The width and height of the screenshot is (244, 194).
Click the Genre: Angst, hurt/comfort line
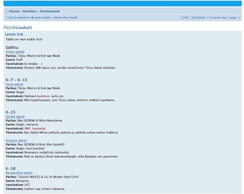(x=25, y=148)
